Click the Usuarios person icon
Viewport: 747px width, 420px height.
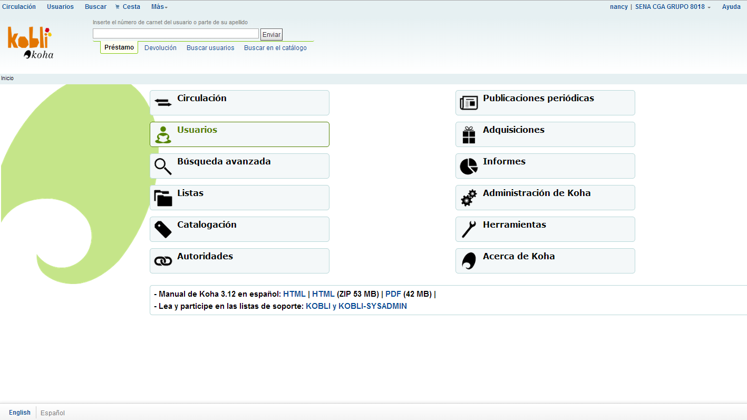tap(163, 135)
